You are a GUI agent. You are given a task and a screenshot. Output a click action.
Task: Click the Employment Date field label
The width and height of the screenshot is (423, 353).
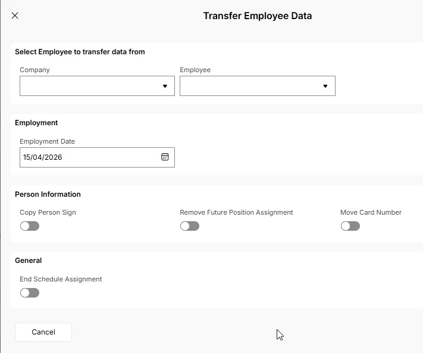[47, 141]
